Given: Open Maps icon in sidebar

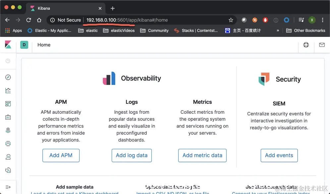Looking at the screenshot, I should (x=8, y=130).
